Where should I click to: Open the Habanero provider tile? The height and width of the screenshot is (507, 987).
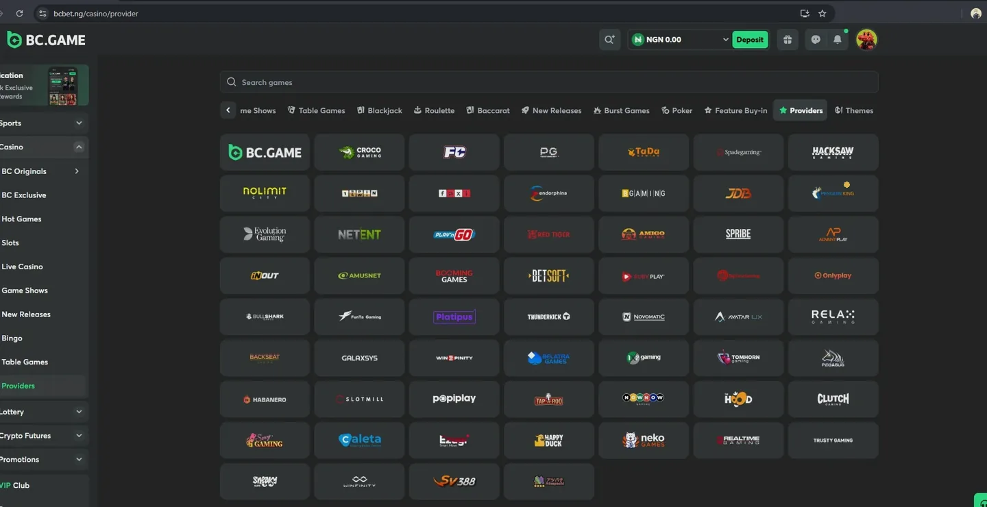pyautogui.click(x=265, y=399)
